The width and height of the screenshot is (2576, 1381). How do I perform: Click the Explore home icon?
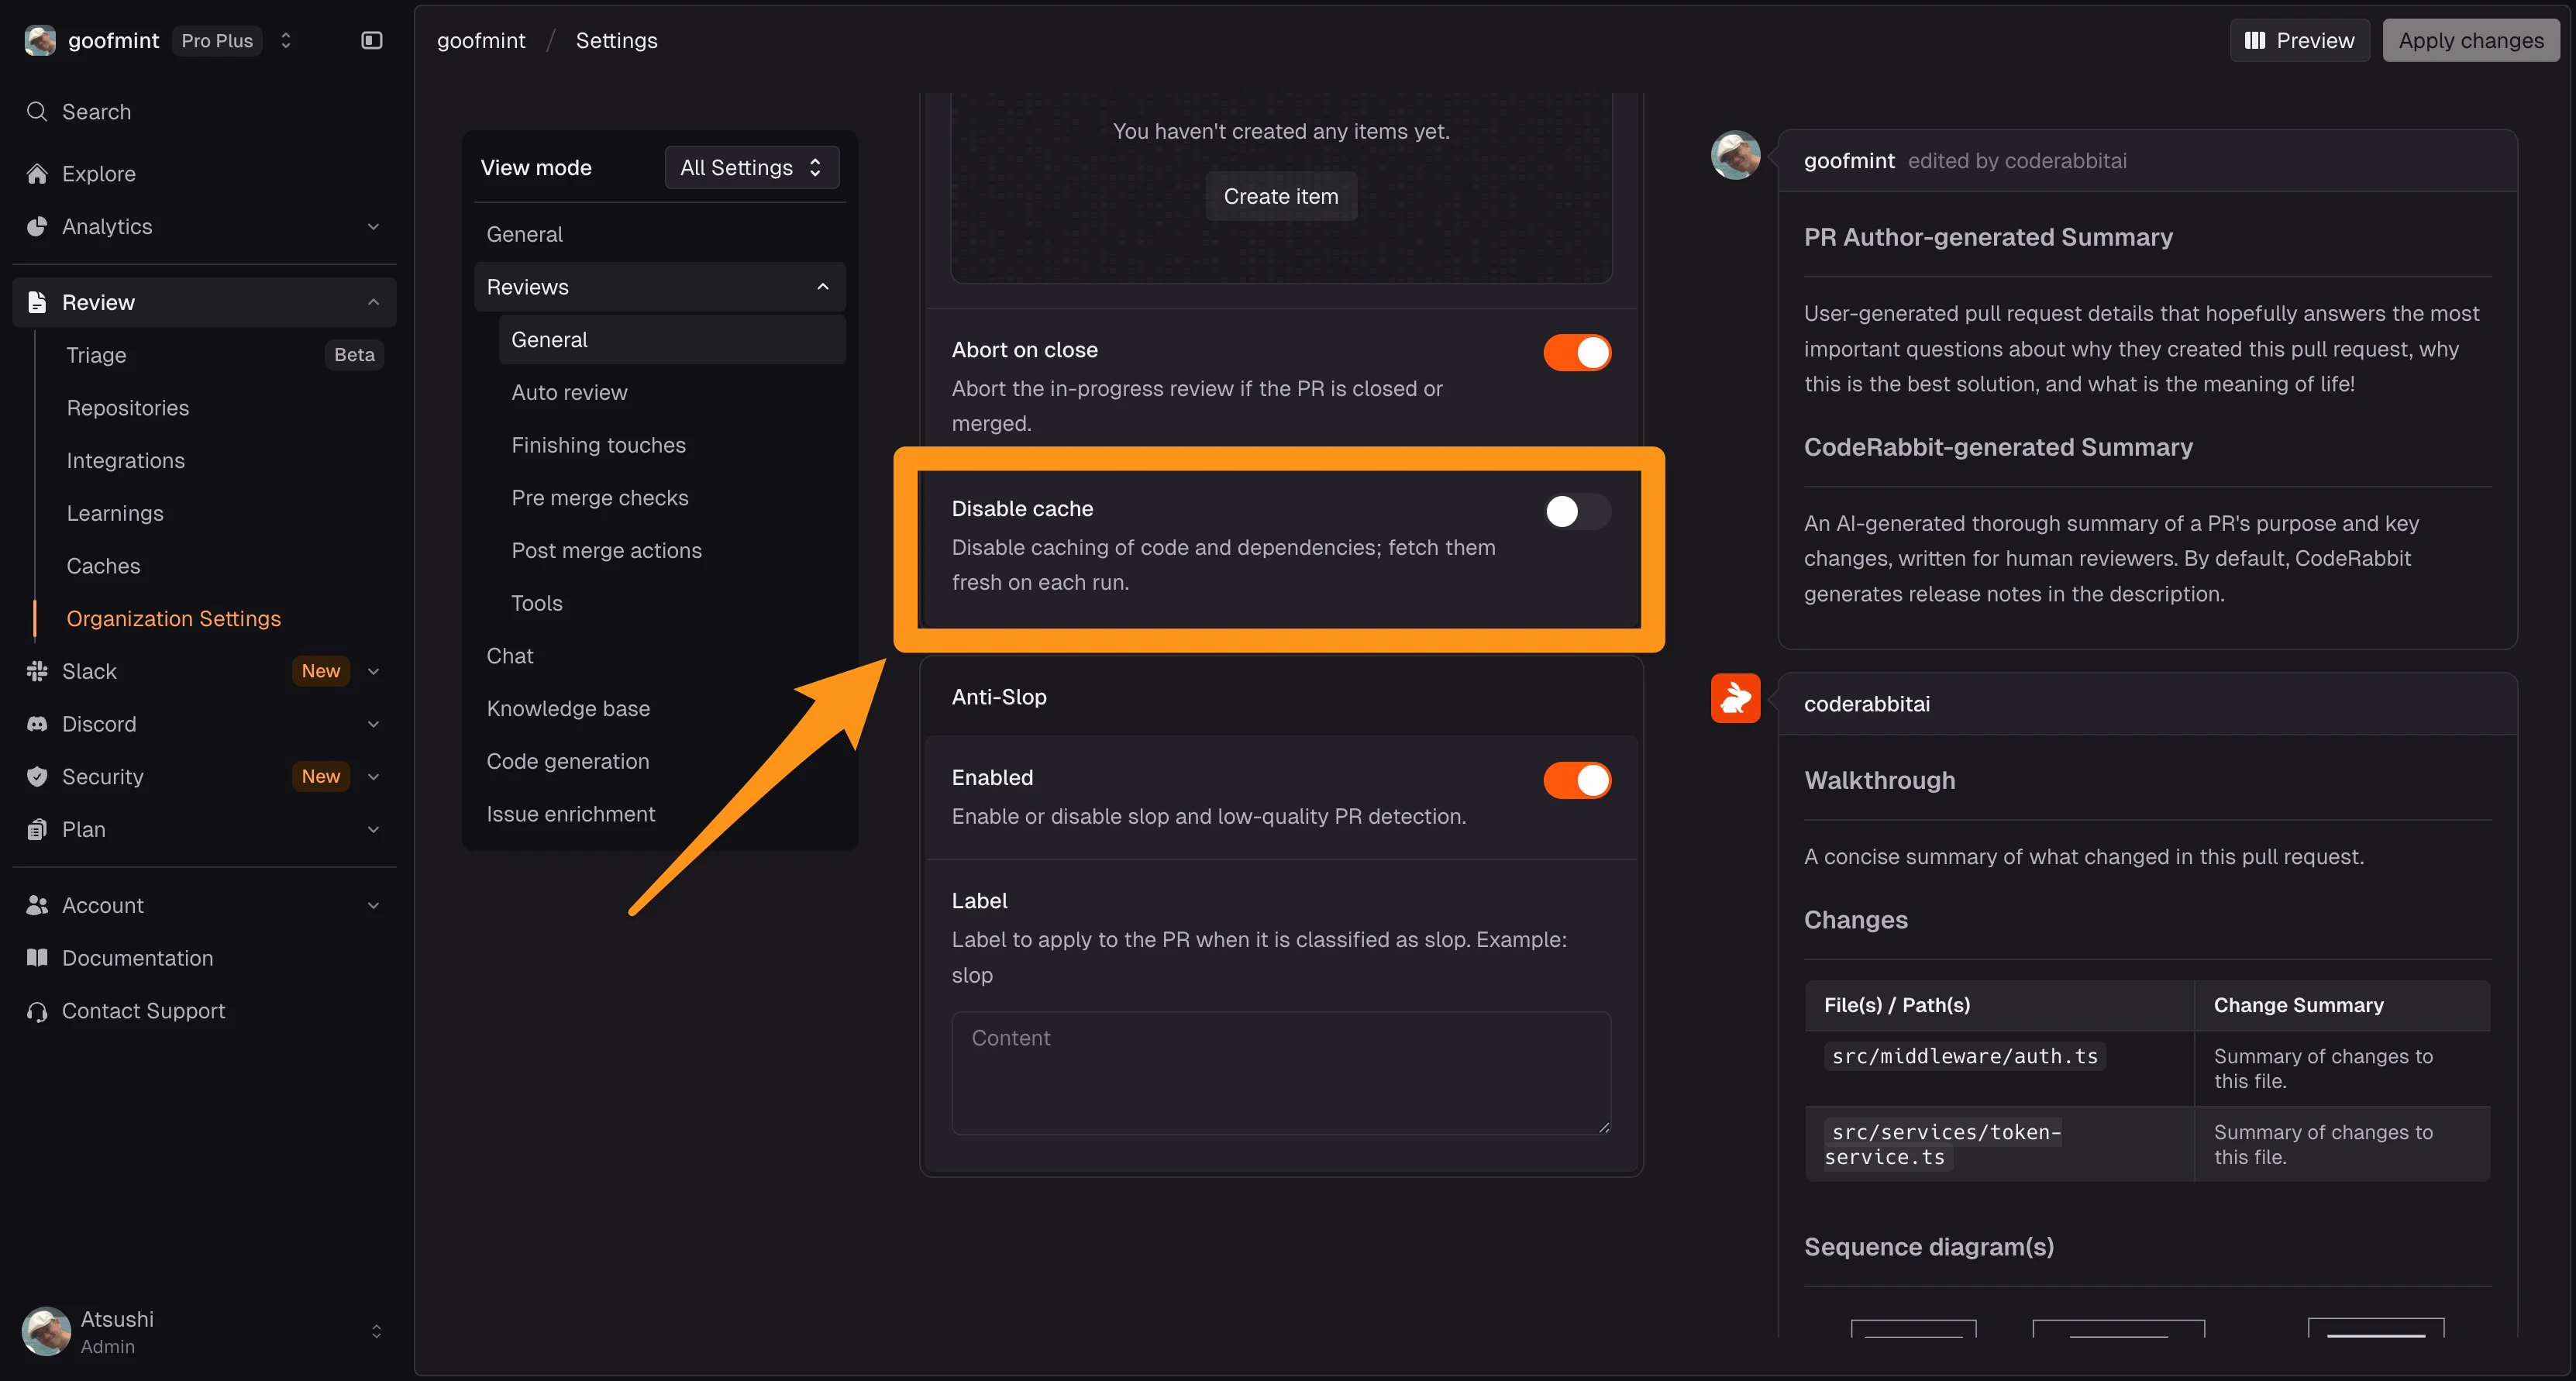(x=37, y=173)
